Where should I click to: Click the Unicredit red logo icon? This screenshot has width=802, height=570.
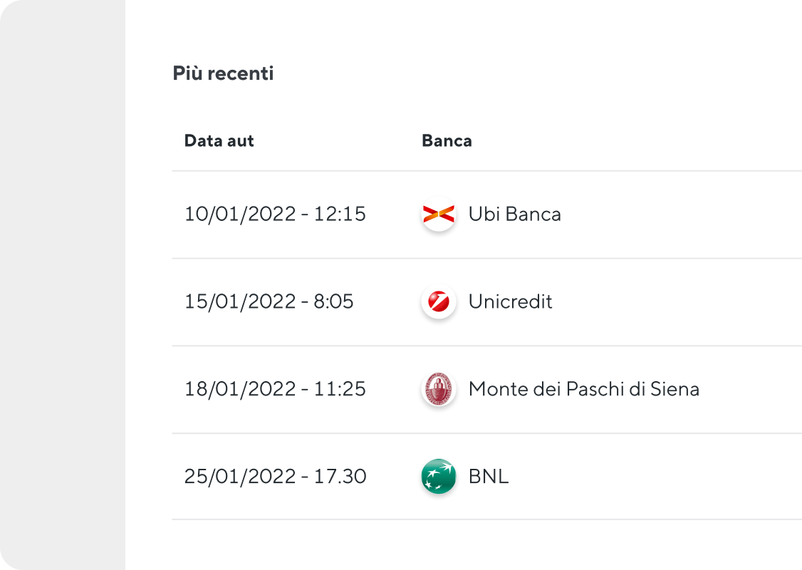(x=438, y=301)
